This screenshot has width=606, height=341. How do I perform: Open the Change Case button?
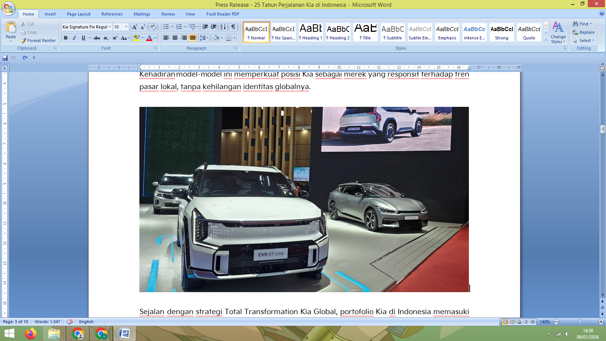click(x=125, y=38)
